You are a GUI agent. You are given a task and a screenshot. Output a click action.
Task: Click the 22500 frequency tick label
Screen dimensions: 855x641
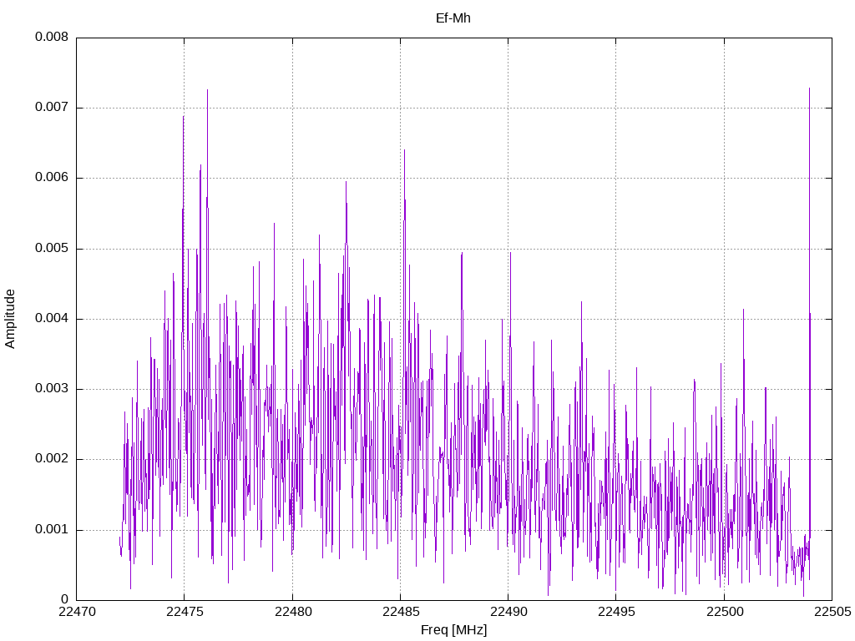pos(724,612)
